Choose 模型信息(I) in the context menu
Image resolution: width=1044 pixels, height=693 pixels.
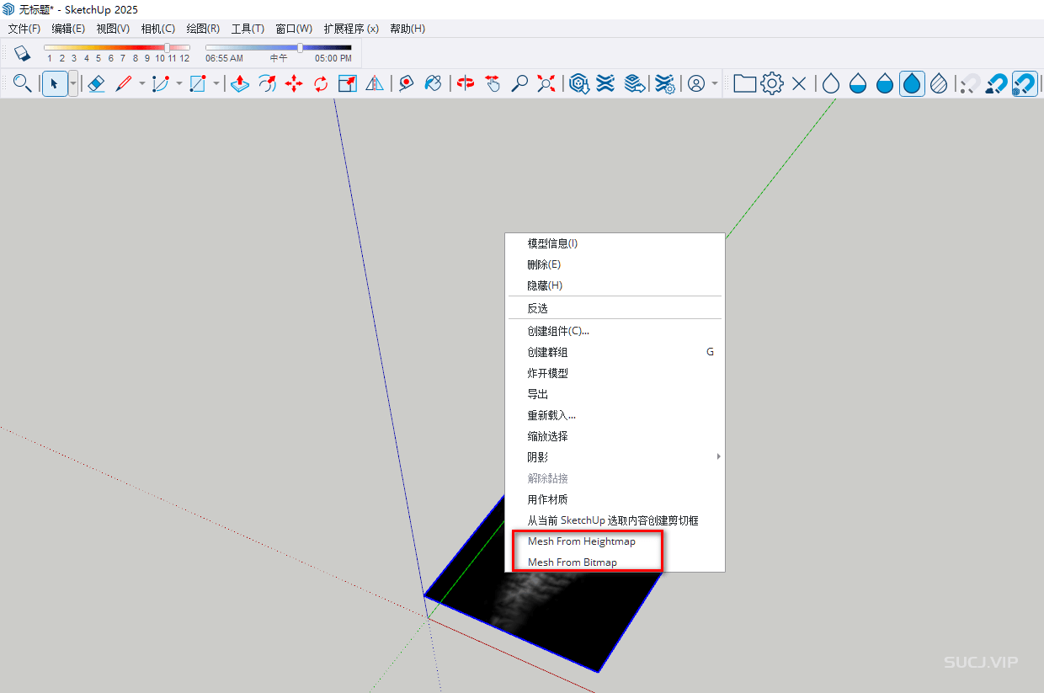pyautogui.click(x=615, y=243)
